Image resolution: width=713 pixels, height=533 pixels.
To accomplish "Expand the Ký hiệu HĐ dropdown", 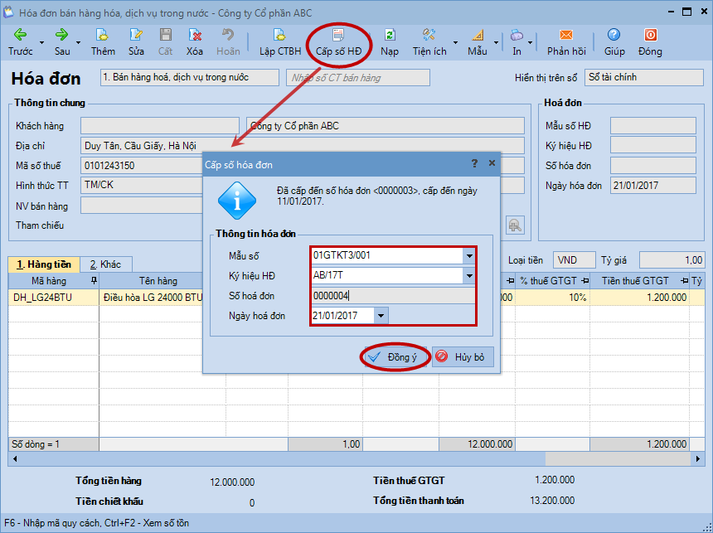I will [x=469, y=276].
